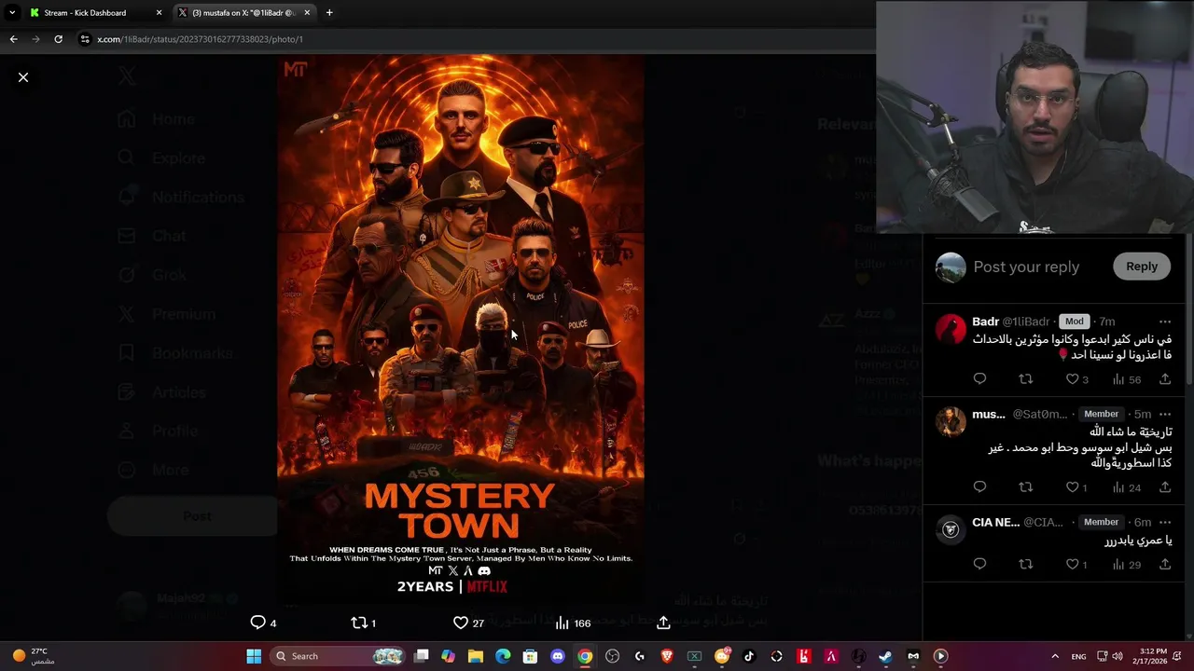Screen dimensions: 1194x671
Task: Go back in the browser
Action: pos(13,39)
